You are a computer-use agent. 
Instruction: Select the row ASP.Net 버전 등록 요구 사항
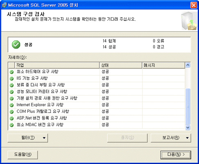(97, 118)
